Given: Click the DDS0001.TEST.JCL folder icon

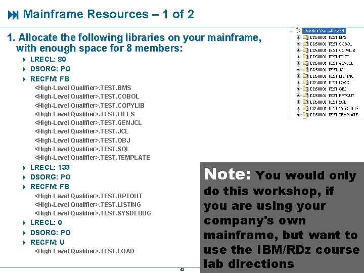Looking at the screenshot, I should pyautogui.click(x=306, y=70).
